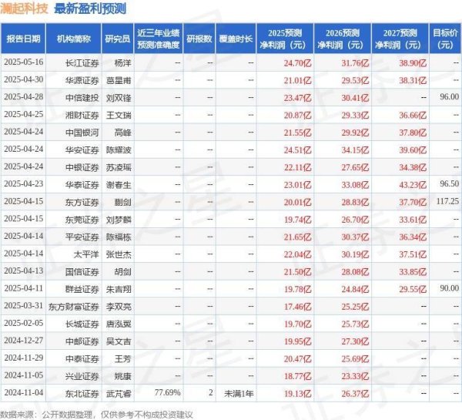Screen dimensions: 462x420
Task: Click the 覆盖时长 column header
Action: pos(236,39)
